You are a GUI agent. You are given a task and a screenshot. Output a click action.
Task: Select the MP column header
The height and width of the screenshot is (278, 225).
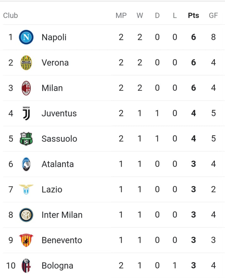tap(121, 15)
